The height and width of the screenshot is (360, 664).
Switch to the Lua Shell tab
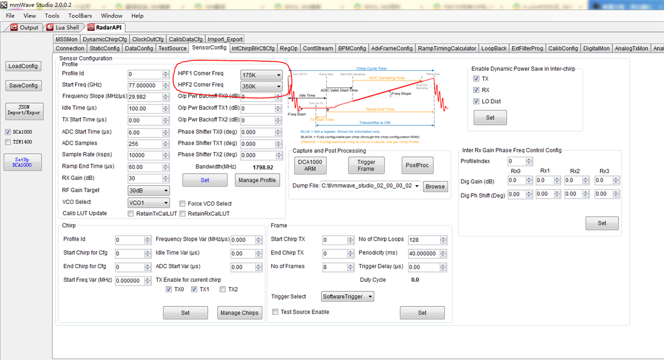coord(63,28)
